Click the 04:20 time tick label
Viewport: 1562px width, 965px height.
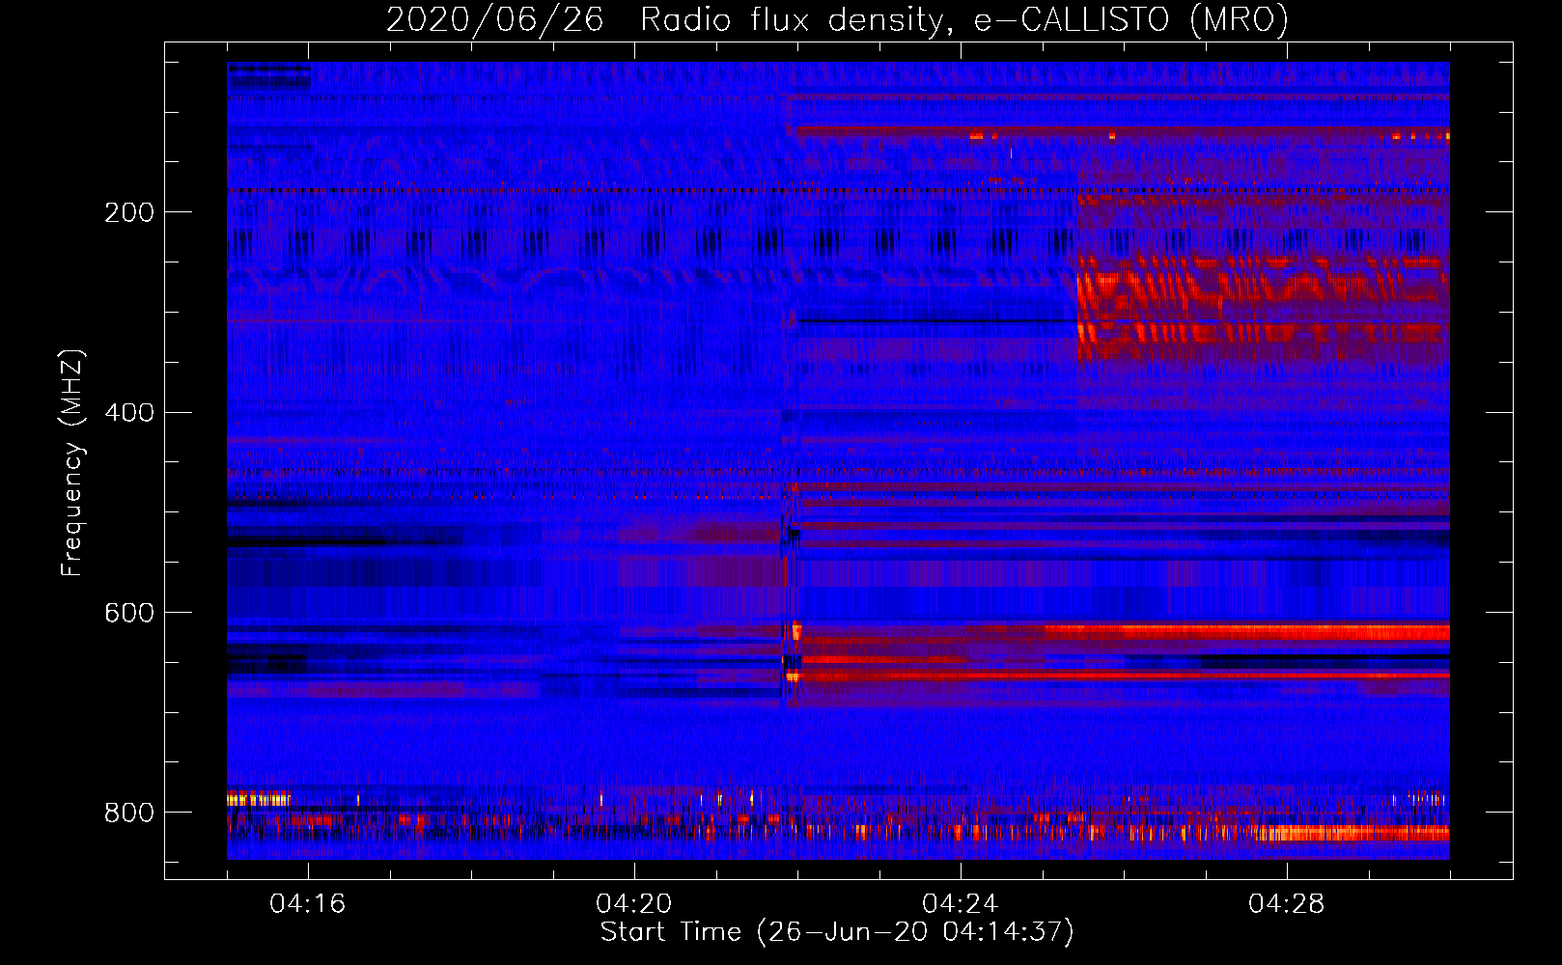click(634, 903)
